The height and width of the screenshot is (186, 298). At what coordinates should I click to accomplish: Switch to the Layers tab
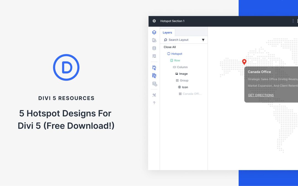pyautogui.click(x=167, y=32)
